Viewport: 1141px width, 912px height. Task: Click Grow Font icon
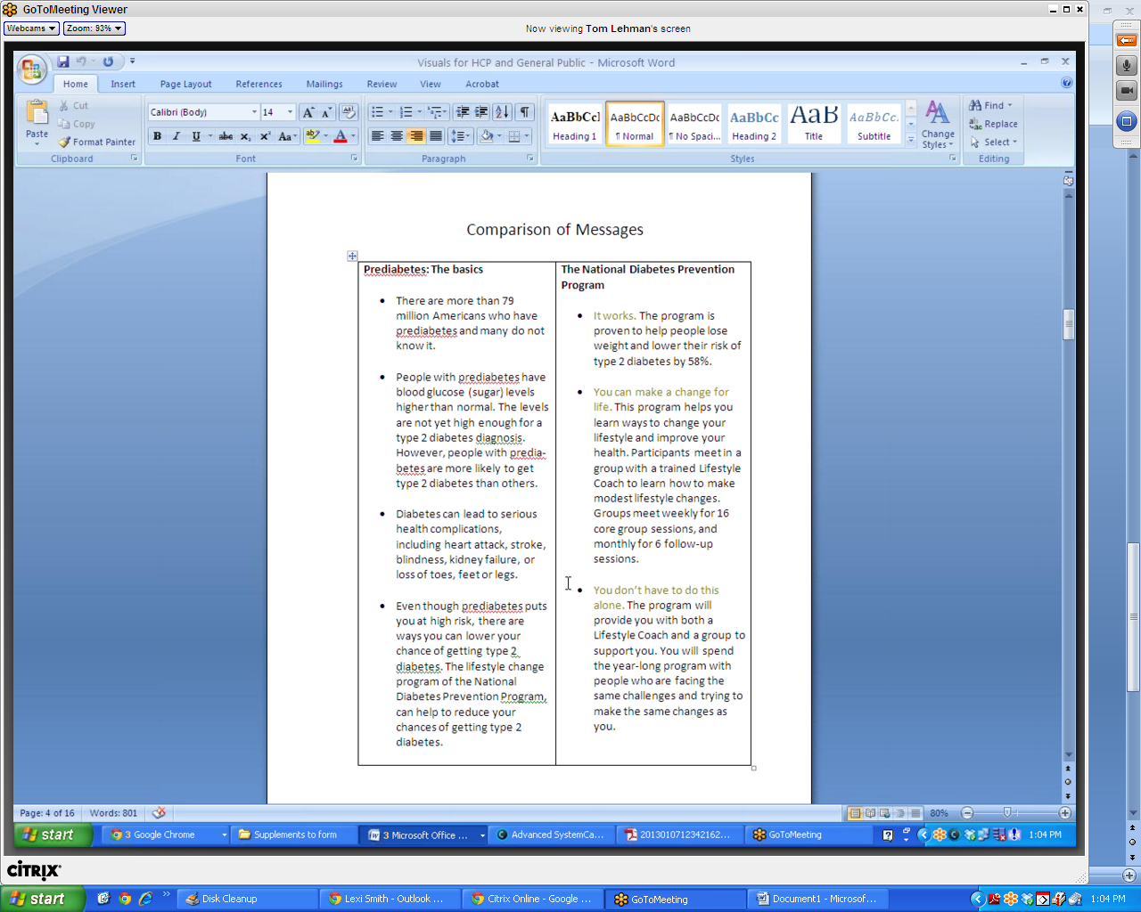click(x=308, y=112)
